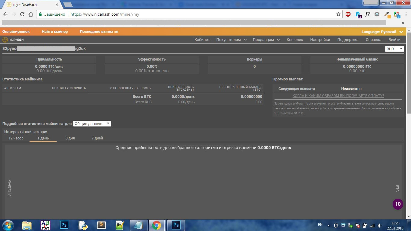Open the pinned Photoshop icon next to ABC.net
411x231 pixels.
point(64,225)
